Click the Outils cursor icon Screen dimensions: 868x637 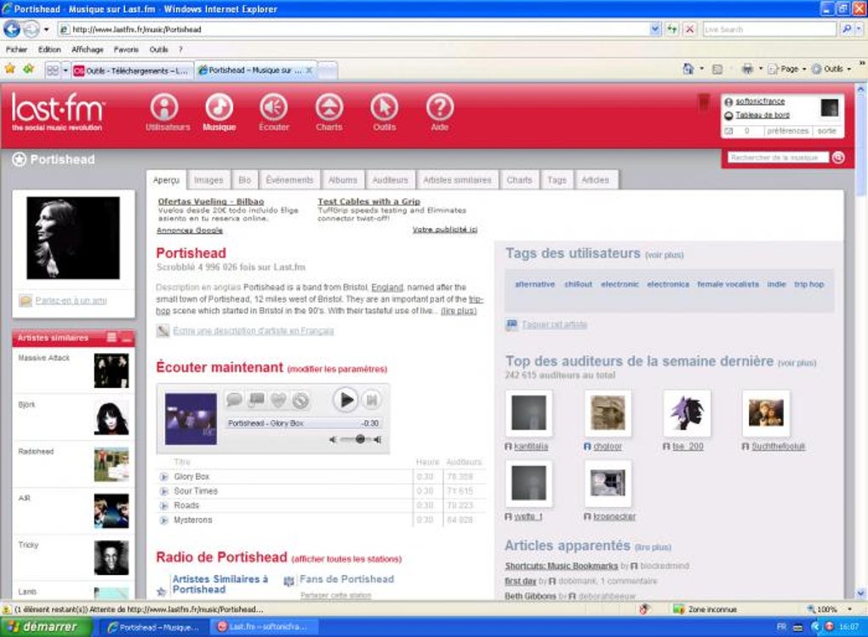click(x=384, y=109)
